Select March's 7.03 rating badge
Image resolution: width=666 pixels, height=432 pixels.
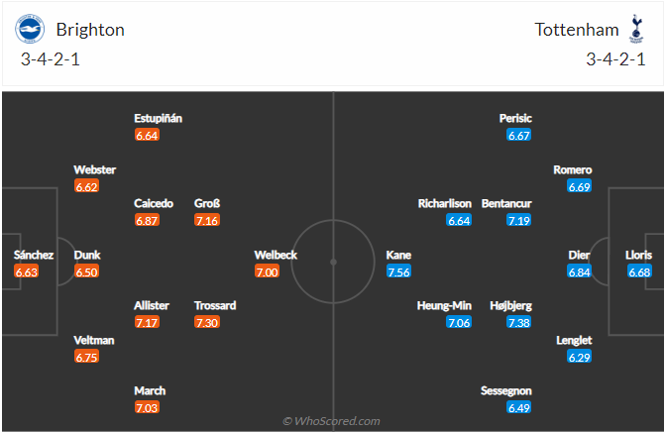click(x=147, y=408)
